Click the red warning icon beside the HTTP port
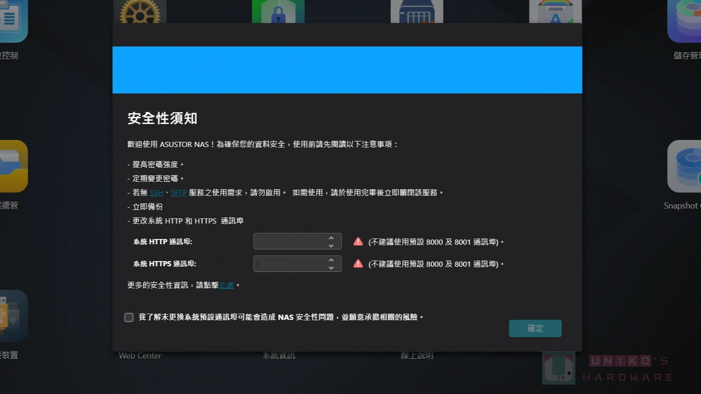The width and height of the screenshot is (701, 394). 358,241
